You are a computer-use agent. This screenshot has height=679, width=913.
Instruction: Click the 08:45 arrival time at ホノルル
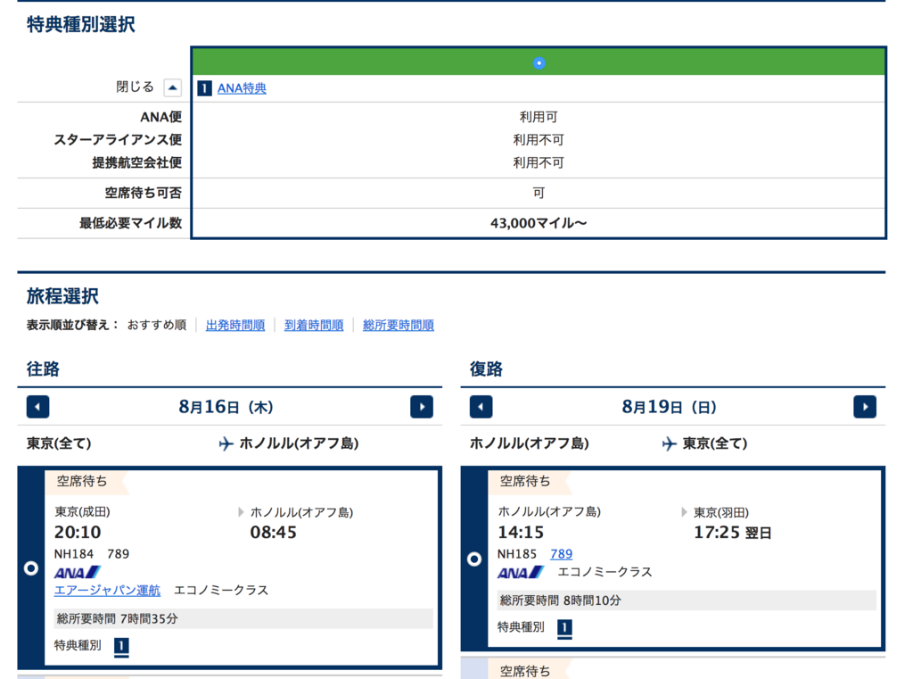click(273, 532)
